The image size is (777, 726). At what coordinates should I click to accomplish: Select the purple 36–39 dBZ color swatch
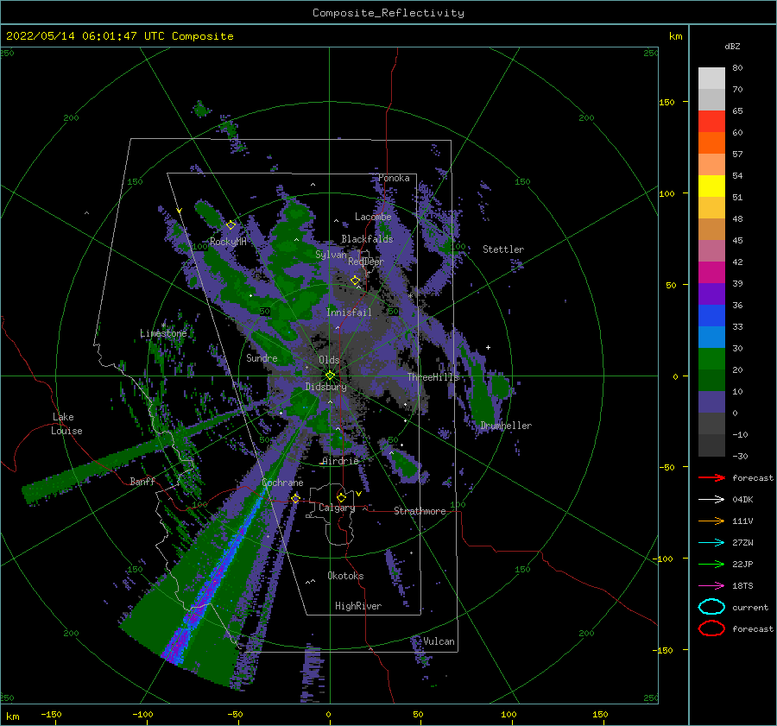tap(711, 294)
